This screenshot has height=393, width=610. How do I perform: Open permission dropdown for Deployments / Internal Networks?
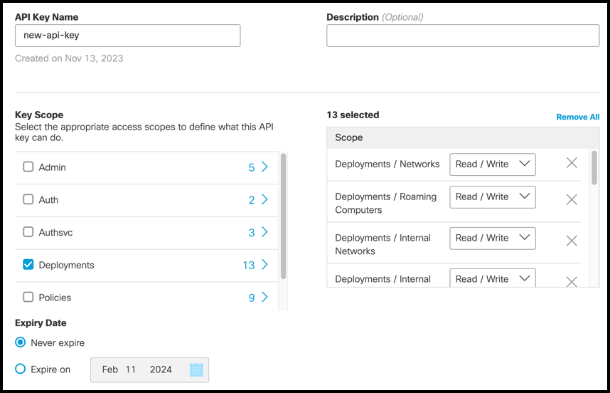(493, 239)
